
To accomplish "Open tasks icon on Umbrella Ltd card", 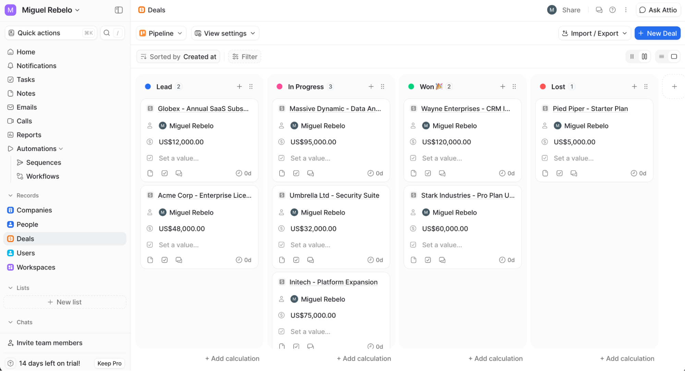I will pos(296,260).
